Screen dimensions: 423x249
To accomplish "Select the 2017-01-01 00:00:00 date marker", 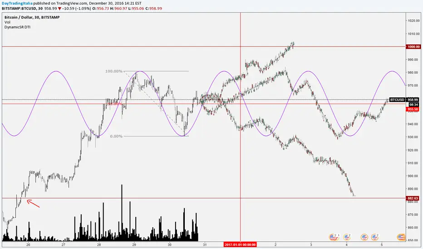I will [240, 244].
